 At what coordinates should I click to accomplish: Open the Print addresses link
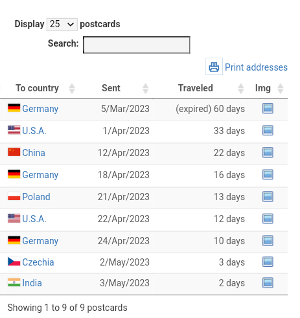click(x=256, y=67)
